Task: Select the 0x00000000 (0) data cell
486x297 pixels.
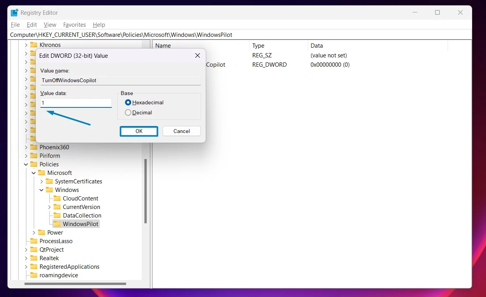Action: pyautogui.click(x=330, y=65)
